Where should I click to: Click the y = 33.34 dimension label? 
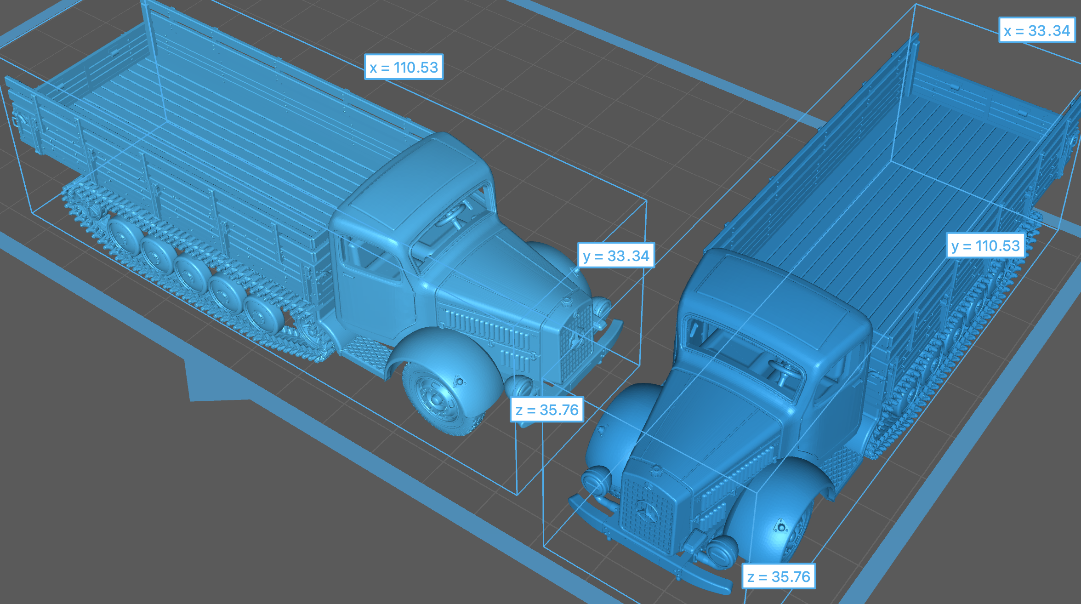click(x=616, y=255)
